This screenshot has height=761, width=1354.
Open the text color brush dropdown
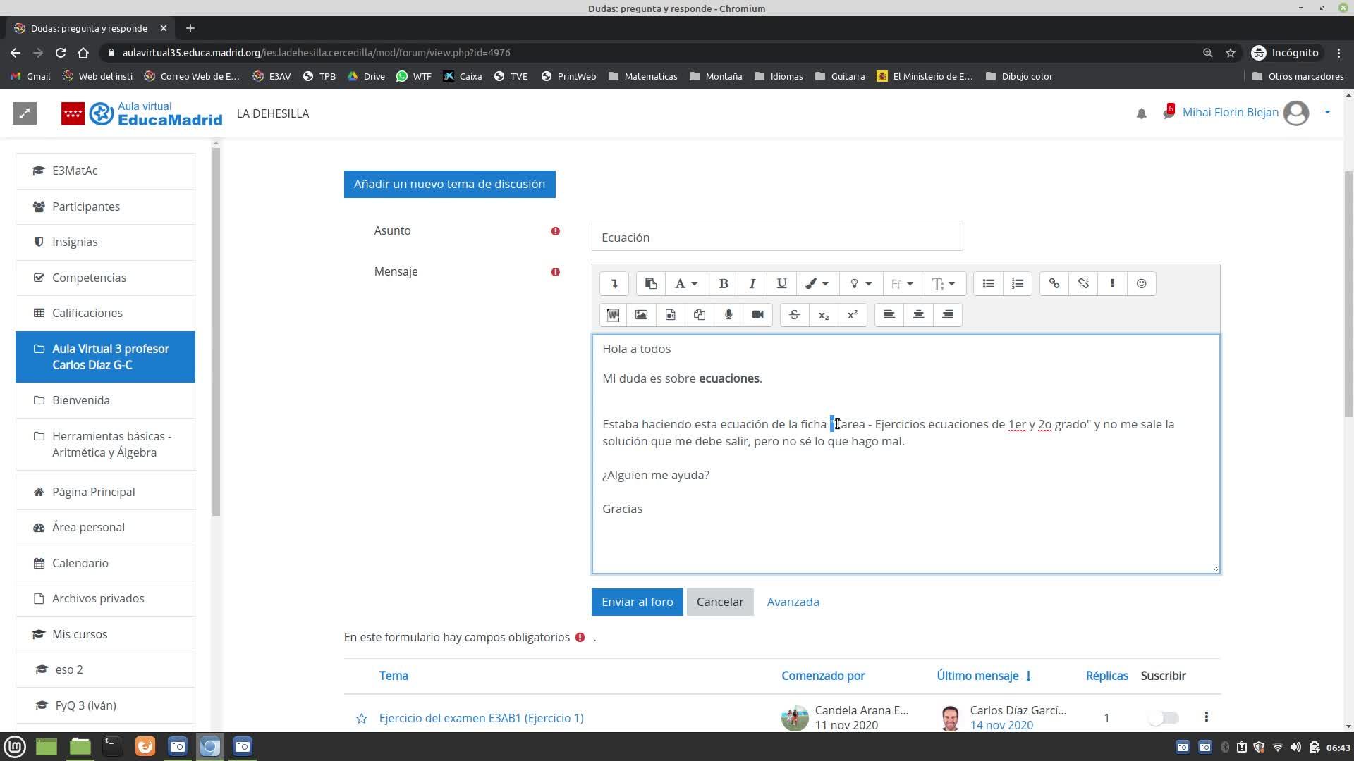[x=817, y=284]
